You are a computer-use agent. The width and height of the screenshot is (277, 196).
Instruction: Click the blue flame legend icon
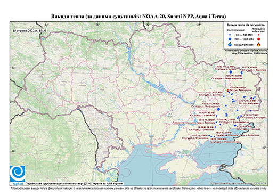pos(230,44)
